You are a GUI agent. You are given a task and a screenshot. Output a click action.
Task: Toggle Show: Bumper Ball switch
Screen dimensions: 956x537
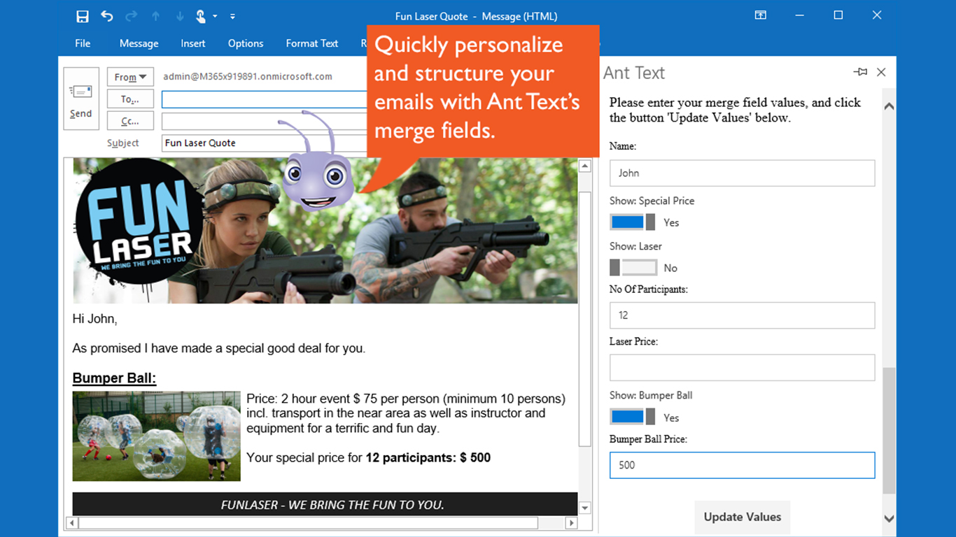(x=633, y=417)
